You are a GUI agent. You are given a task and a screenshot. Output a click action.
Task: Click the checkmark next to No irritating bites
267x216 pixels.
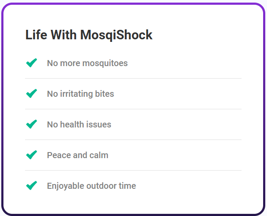point(32,94)
